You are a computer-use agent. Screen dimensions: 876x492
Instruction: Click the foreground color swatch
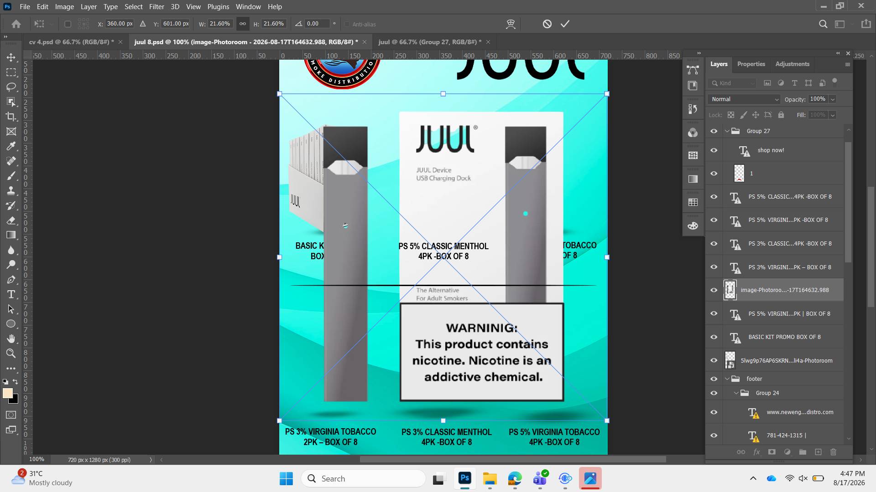(x=8, y=394)
